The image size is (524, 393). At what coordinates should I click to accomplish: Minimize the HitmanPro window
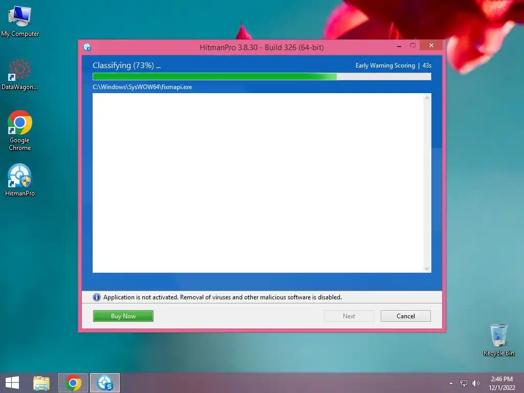point(399,46)
